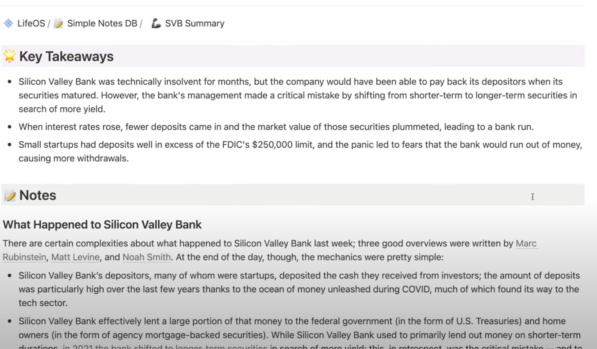Click the star icon beside Key Takeaways
Image resolution: width=597 pixels, height=349 pixels.
click(10, 56)
